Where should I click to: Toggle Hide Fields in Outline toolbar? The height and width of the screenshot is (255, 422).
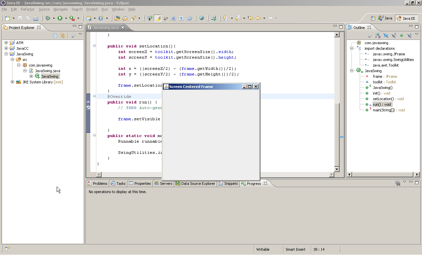[386, 36]
